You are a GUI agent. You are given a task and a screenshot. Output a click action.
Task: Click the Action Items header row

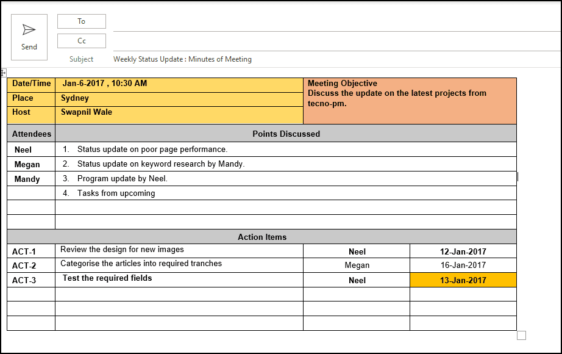(x=261, y=237)
